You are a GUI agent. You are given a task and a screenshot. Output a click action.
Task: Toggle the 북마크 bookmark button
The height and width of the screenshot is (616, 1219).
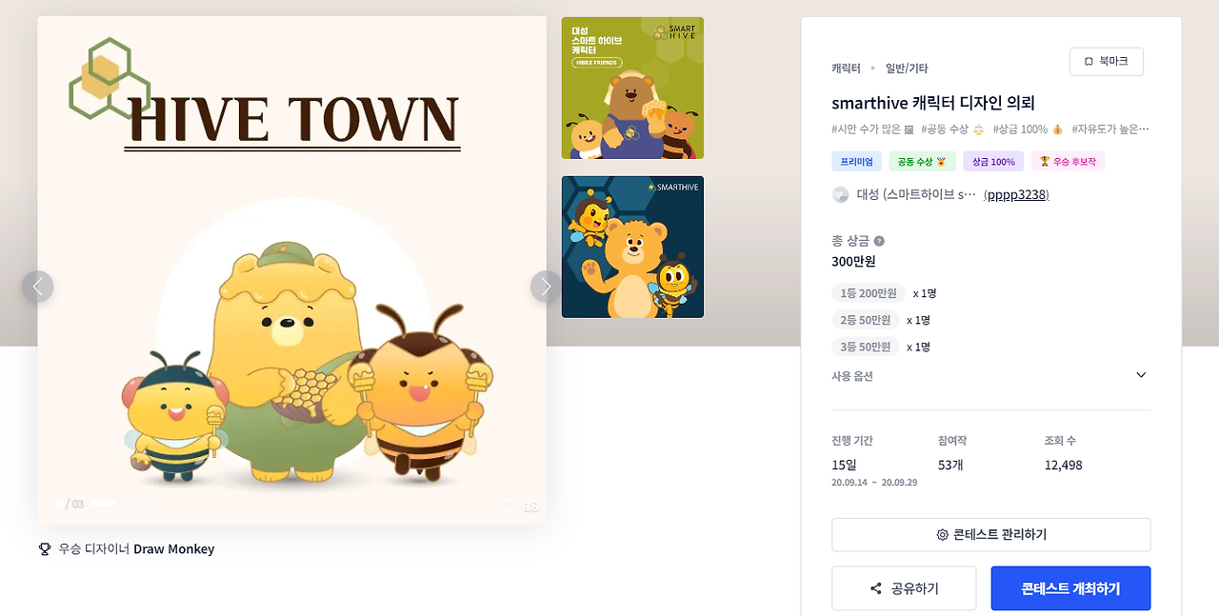click(1107, 61)
